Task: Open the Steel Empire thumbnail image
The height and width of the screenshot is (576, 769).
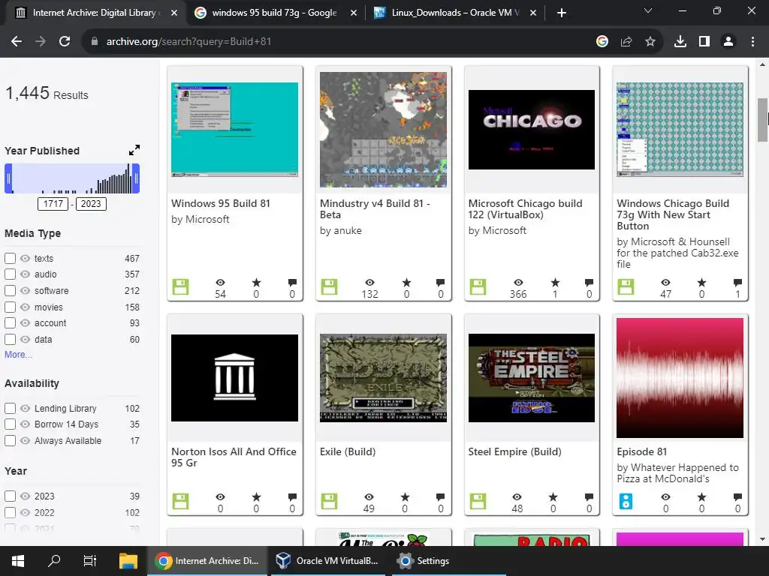Action: 532,378
